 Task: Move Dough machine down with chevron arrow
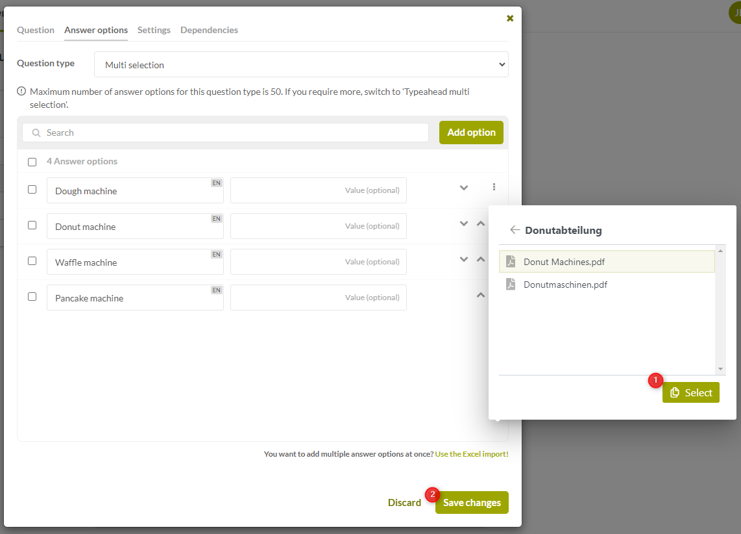click(x=464, y=188)
